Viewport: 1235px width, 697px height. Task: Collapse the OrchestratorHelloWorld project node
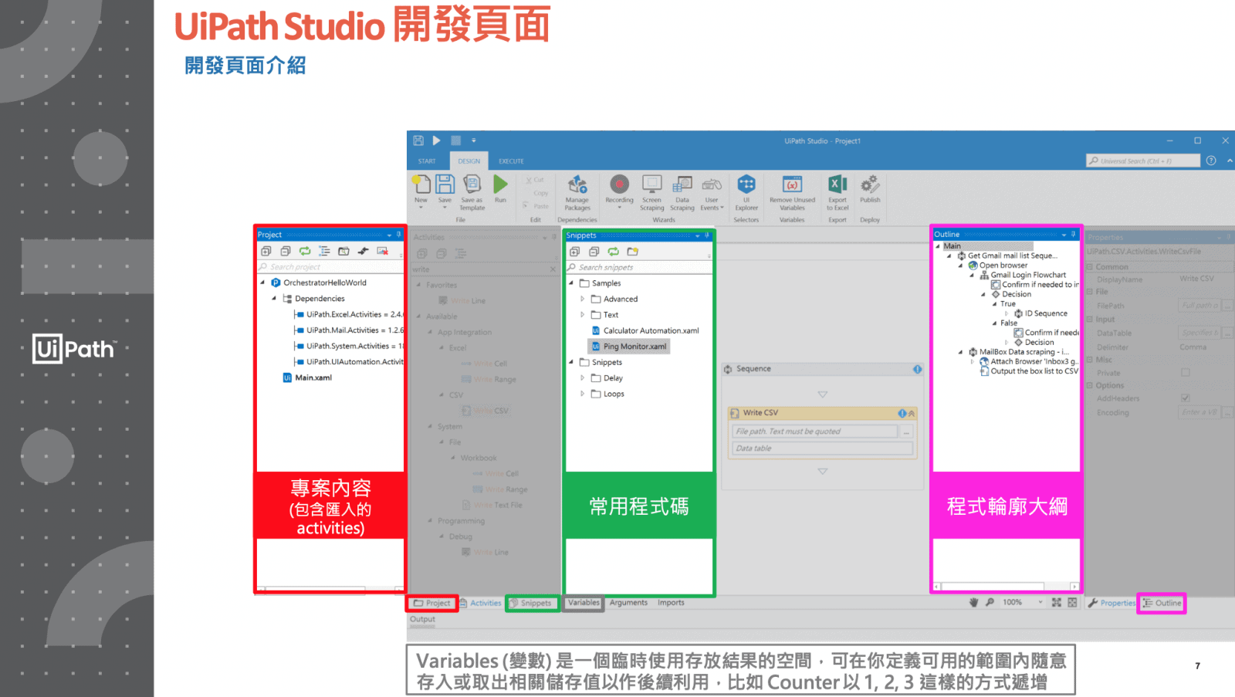262,283
